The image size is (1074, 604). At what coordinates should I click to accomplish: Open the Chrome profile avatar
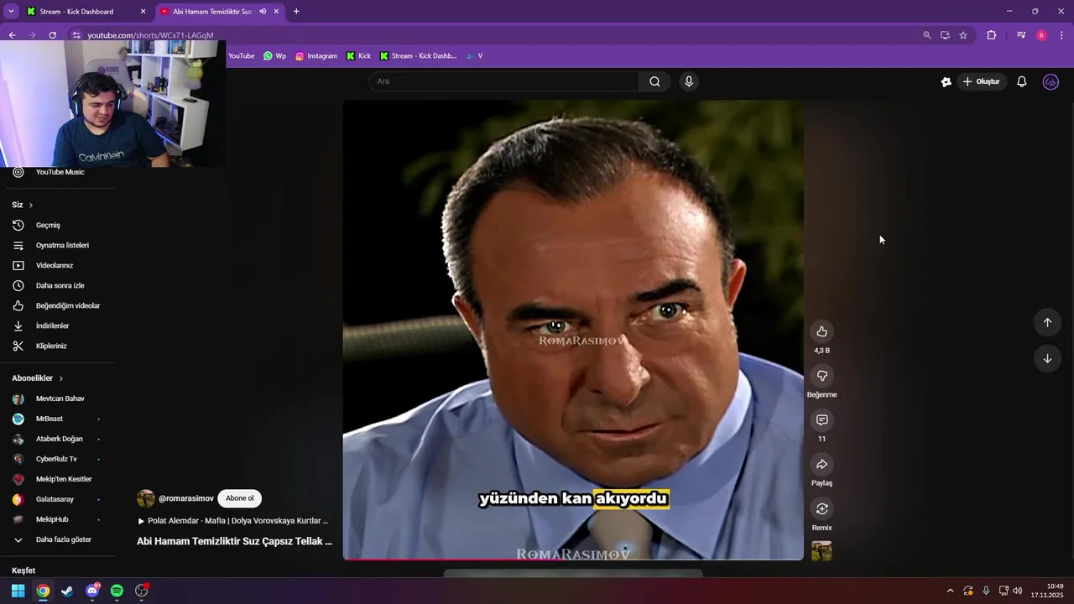point(1041,35)
